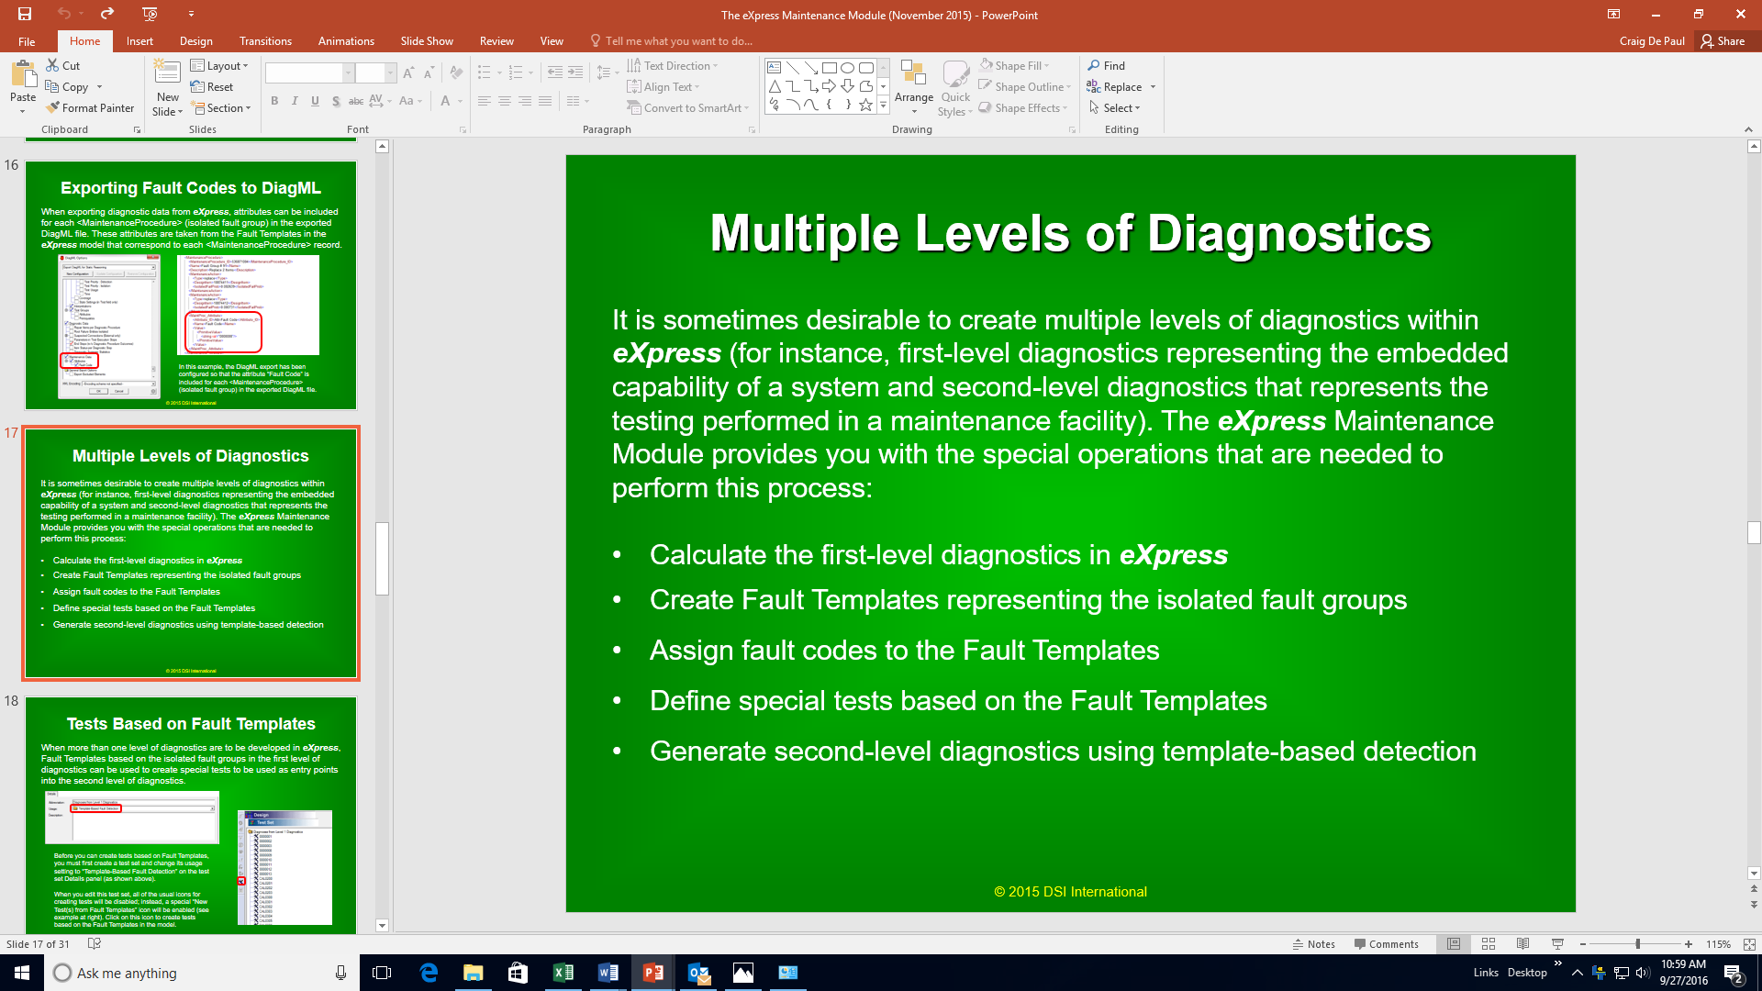Switch to the Insert tab

tap(139, 41)
